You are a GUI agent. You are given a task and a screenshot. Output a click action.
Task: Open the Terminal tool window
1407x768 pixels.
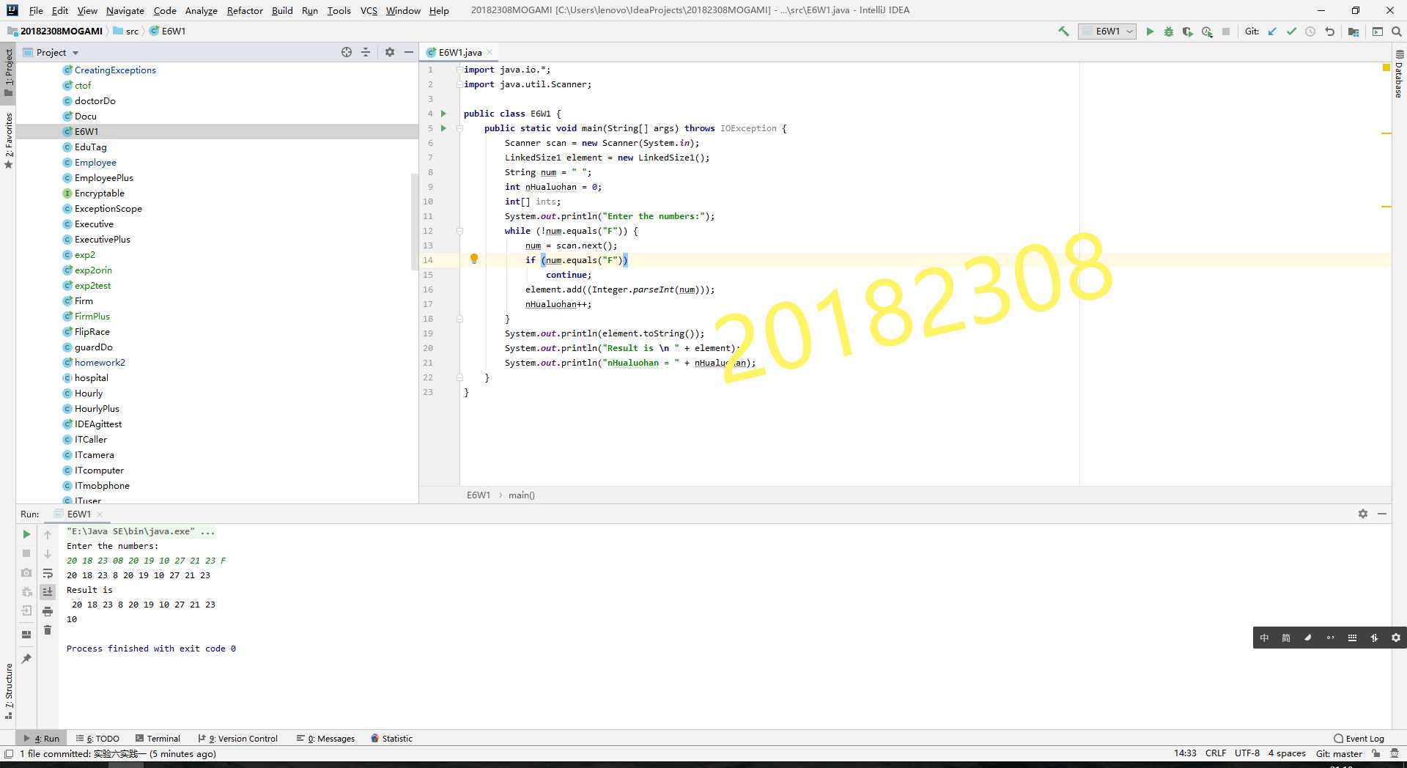click(158, 738)
